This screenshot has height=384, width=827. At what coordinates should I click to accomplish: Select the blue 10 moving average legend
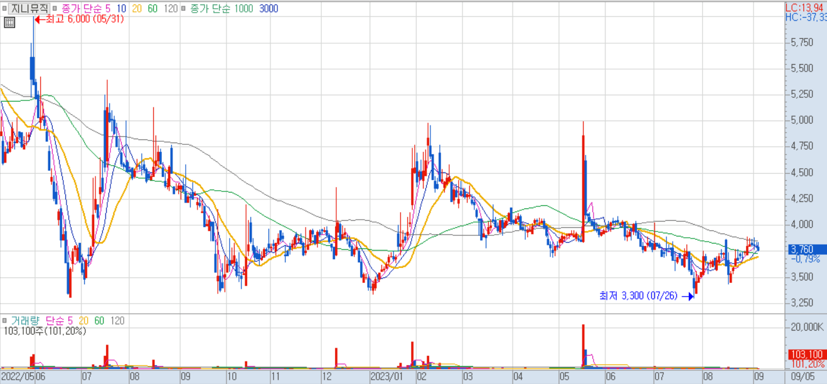pyautogui.click(x=120, y=9)
